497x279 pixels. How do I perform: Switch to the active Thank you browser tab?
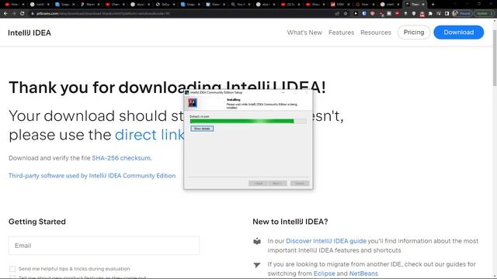(415, 5)
